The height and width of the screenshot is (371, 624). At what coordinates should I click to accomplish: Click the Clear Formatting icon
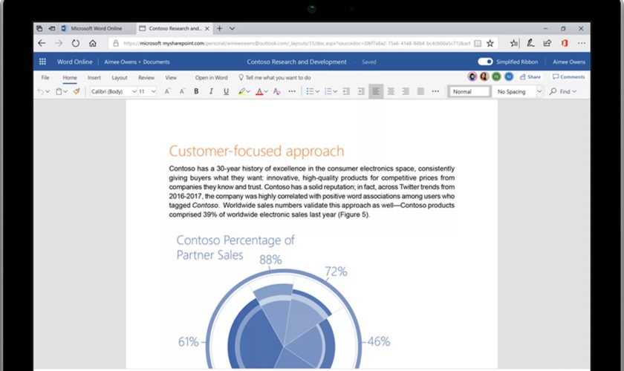[276, 91]
